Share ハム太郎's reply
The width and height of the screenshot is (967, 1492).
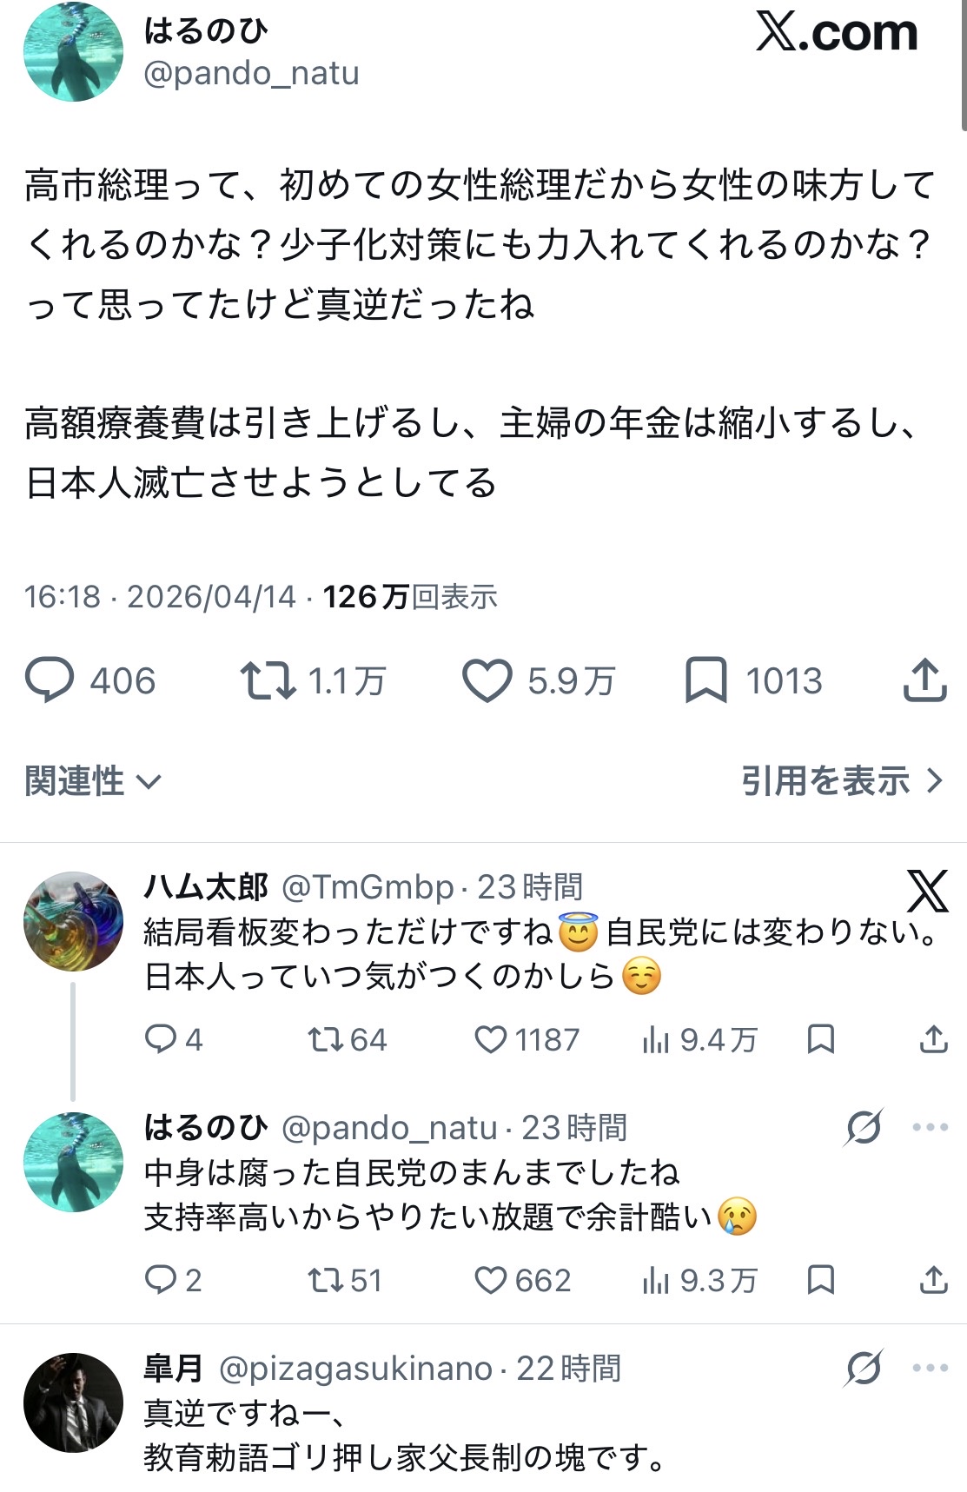point(933,1039)
